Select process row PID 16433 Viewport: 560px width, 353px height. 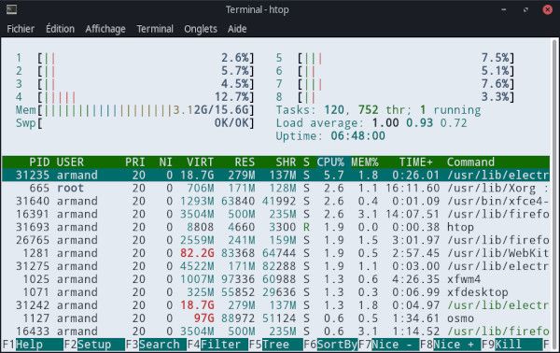pos(275,332)
